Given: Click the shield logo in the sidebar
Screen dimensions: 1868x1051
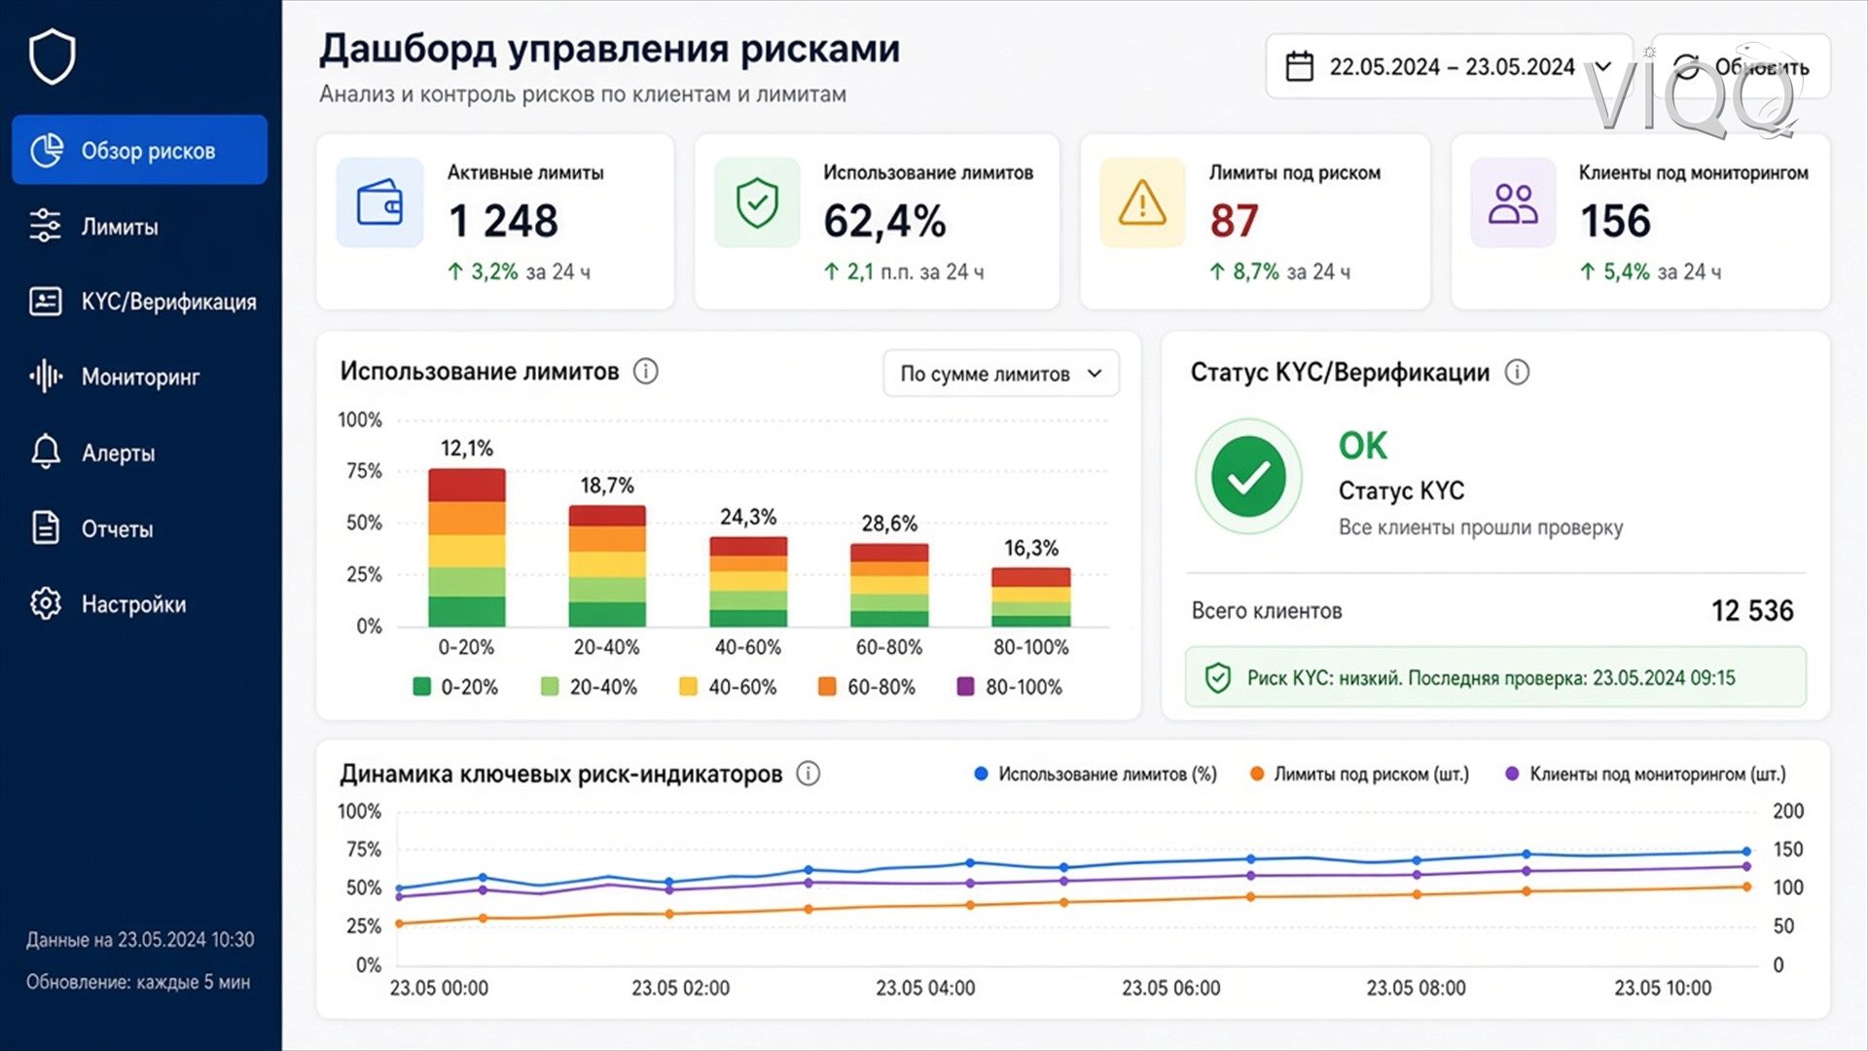Looking at the screenshot, I should point(52,56).
